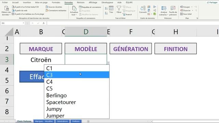The width and height of the screenshot is (219, 123).
Task: Choose C4 from the list
Action: point(77,82)
